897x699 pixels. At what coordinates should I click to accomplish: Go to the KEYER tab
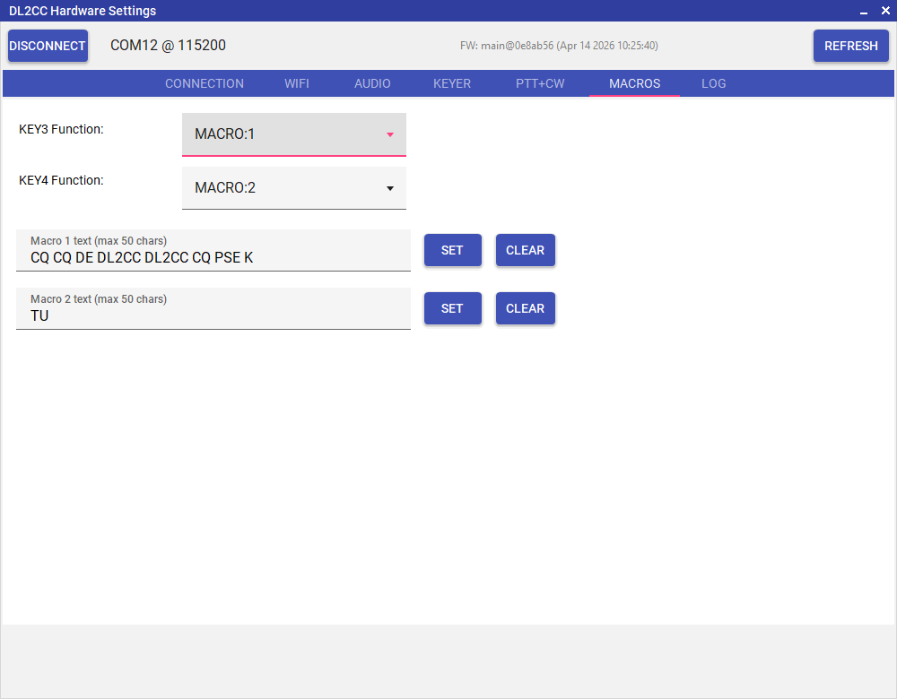(x=452, y=83)
